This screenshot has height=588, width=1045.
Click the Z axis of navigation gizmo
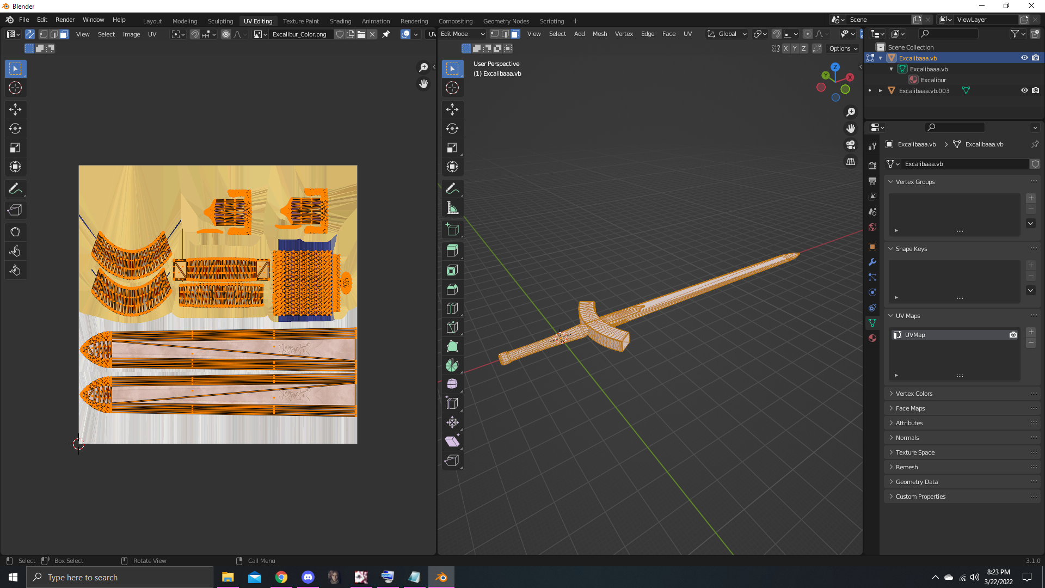pos(835,67)
